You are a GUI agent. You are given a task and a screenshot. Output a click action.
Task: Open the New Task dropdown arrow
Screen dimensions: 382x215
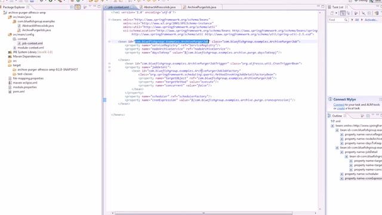(x=336, y=13)
